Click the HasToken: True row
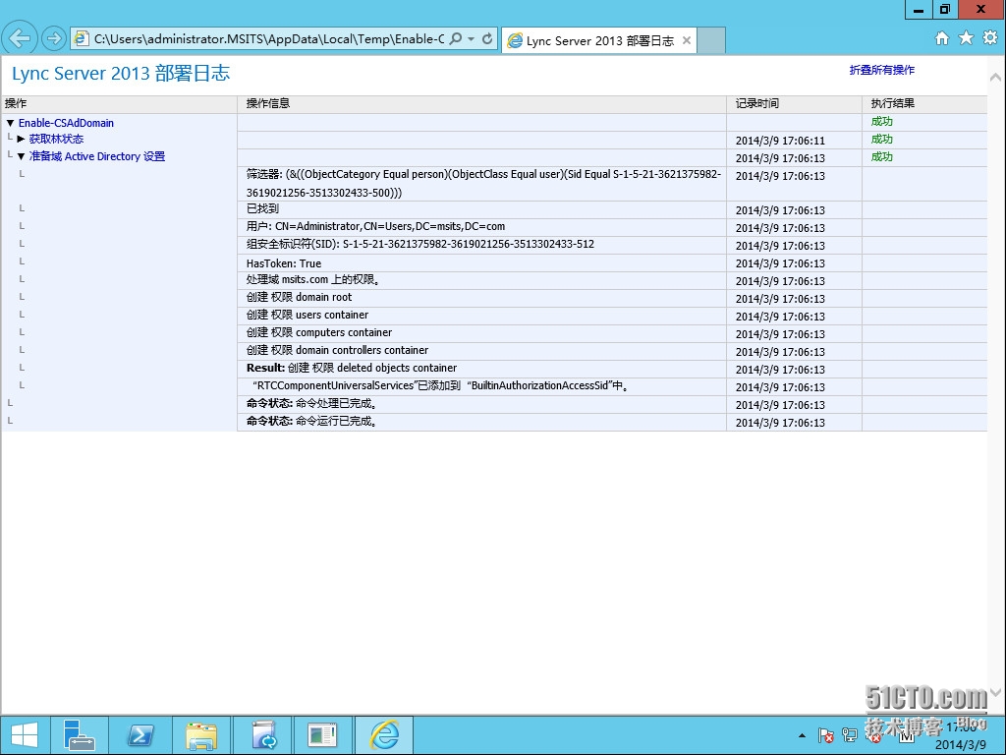The image size is (1006, 755). coord(284,263)
